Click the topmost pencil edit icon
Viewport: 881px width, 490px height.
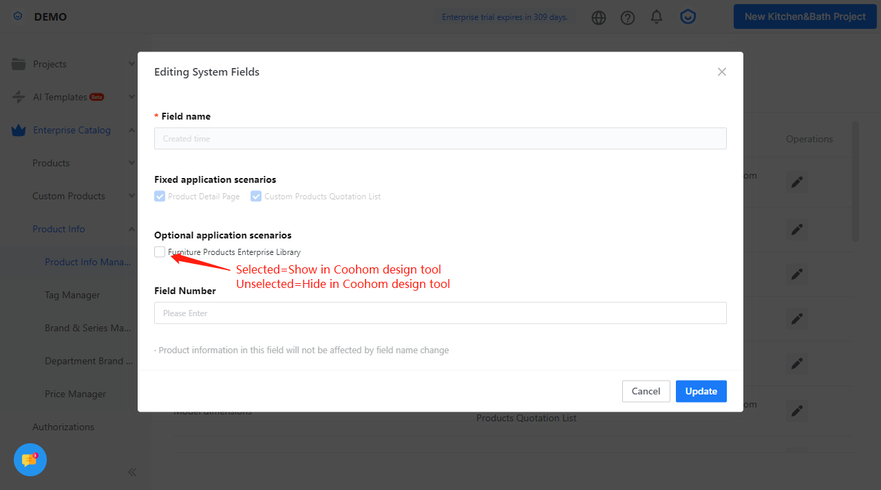point(797,182)
